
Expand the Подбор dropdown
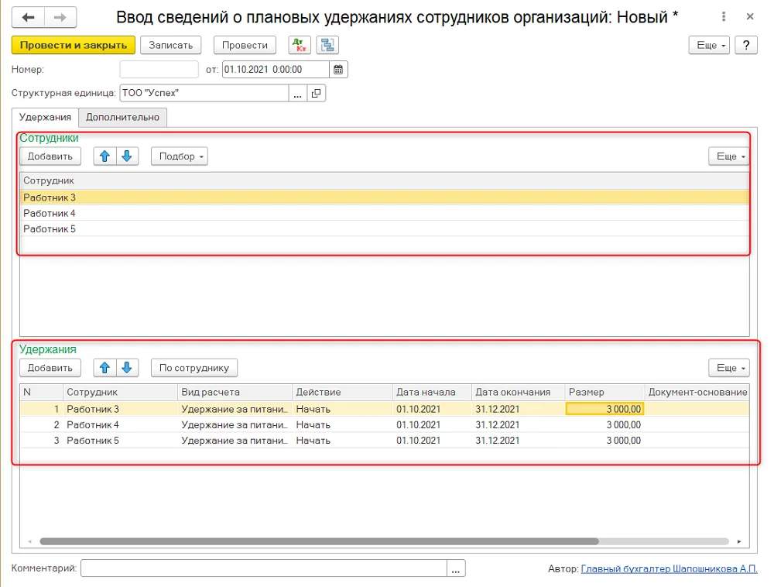point(180,156)
